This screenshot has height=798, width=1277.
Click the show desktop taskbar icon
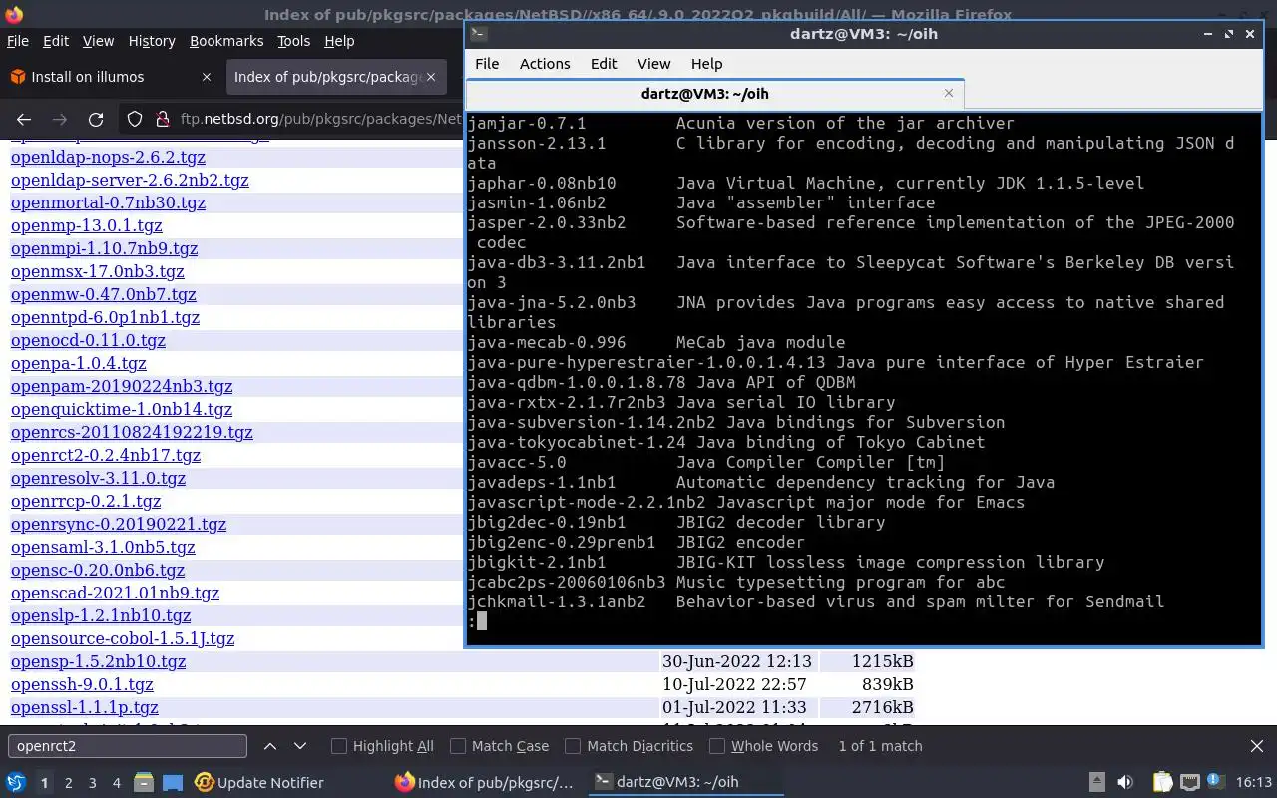[x=173, y=782]
